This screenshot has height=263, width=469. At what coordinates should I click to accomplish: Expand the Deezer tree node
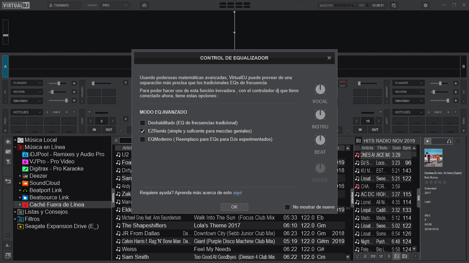pyautogui.click(x=20, y=176)
